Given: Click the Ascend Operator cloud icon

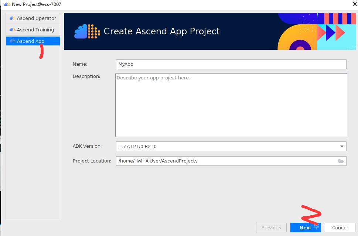Looking at the screenshot, I should tap(13, 18).
